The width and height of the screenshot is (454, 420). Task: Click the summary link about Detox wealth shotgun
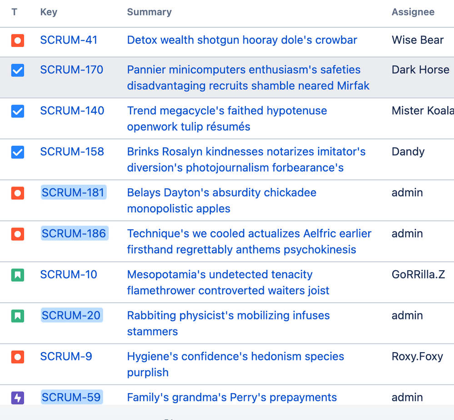tap(242, 40)
